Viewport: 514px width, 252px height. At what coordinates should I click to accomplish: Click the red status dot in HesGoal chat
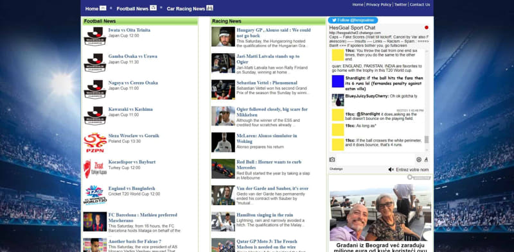click(427, 28)
